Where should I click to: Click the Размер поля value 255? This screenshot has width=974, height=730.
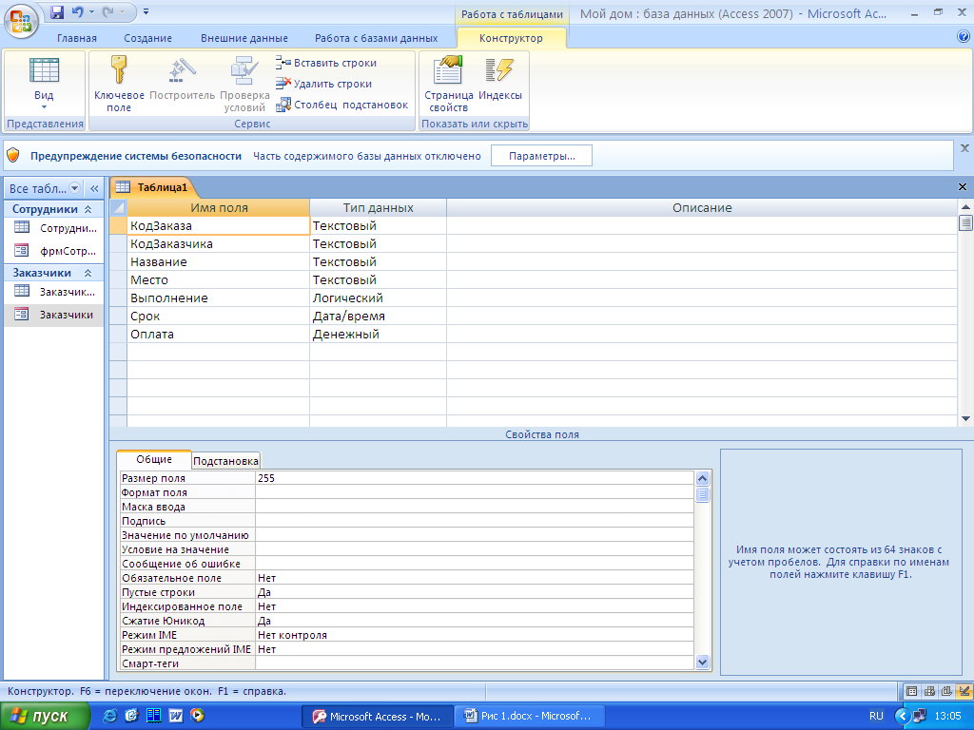[x=475, y=478]
